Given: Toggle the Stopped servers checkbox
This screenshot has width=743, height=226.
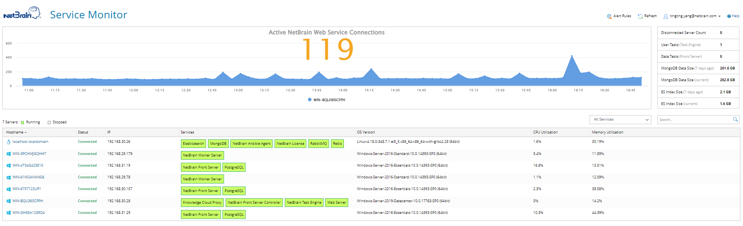Looking at the screenshot, I should (x=49, y=123).
